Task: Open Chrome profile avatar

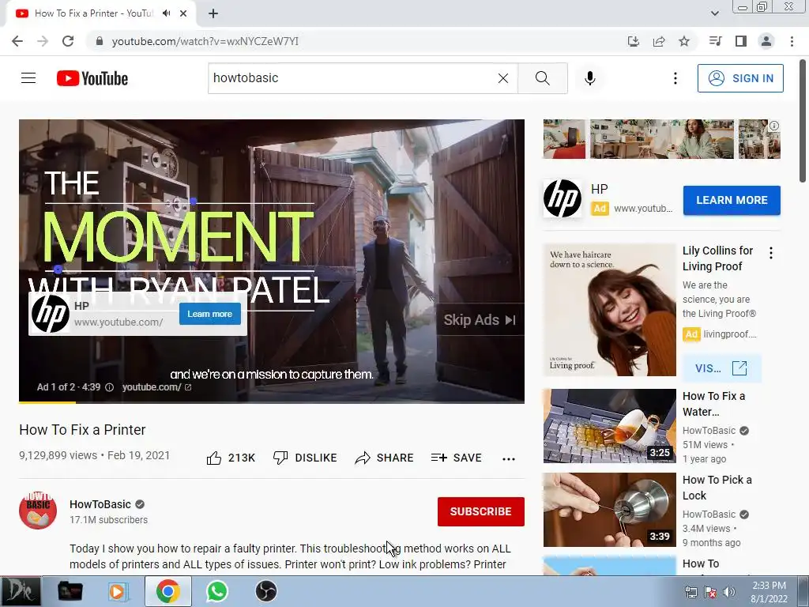Action: (x=766, y=41)
